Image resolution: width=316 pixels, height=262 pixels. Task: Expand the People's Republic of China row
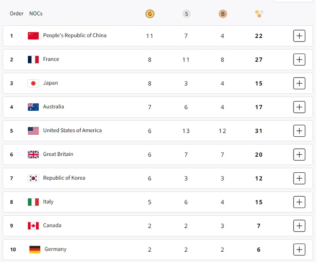point(299,36)
